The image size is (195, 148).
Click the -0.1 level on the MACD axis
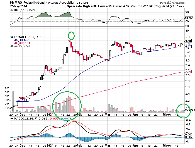coord(188,142)
